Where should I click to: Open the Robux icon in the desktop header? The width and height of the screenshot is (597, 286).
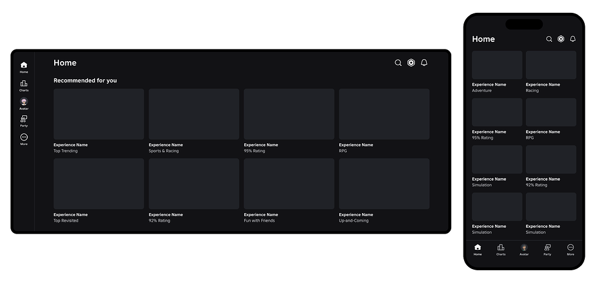pyautogui.click(x=411, y=63)
